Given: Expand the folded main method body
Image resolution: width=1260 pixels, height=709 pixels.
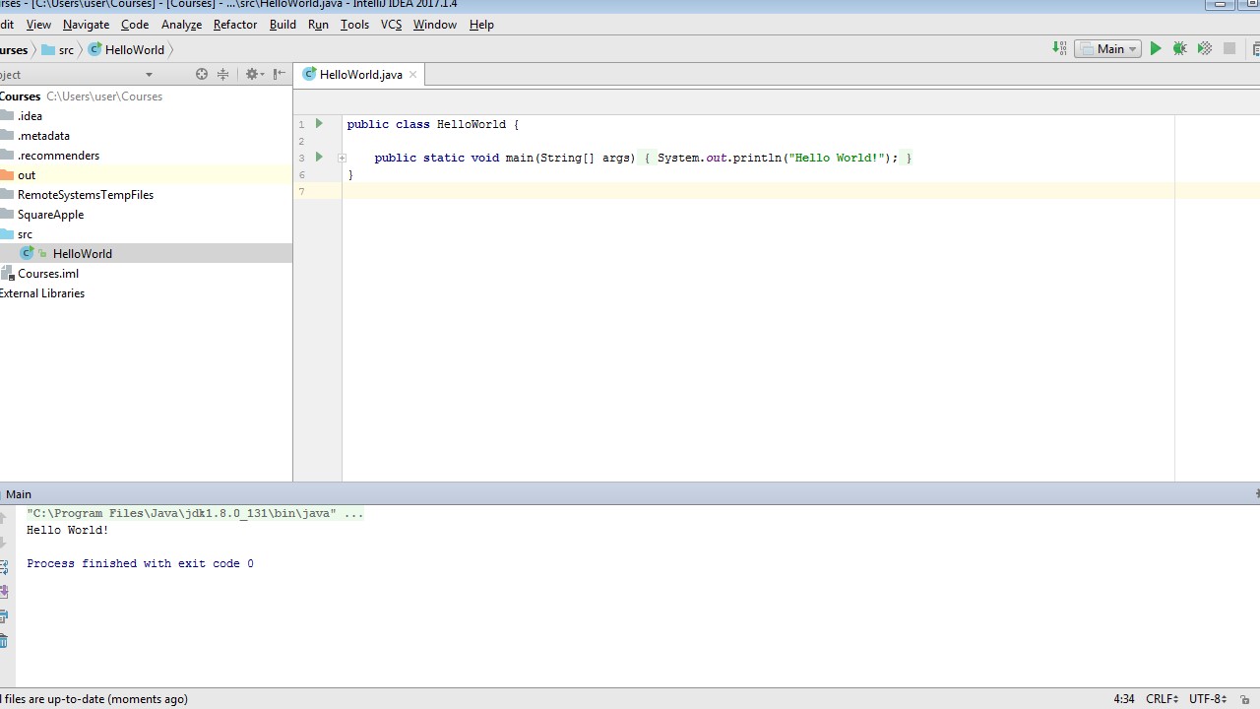Looking at the screenshot, I should pos(342,158).
